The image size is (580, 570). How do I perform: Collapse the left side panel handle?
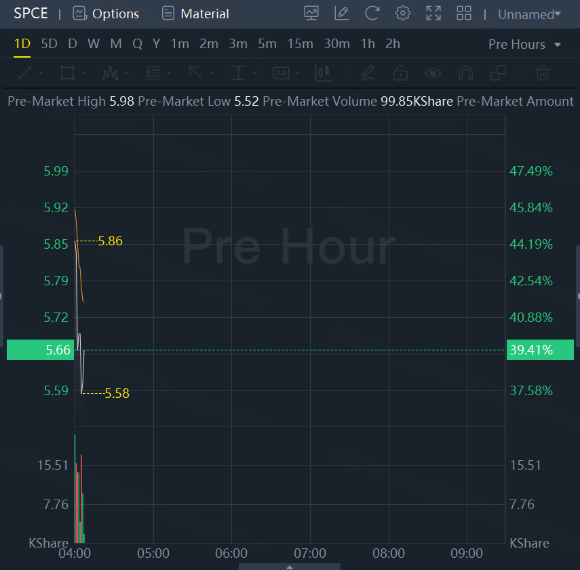1,296
